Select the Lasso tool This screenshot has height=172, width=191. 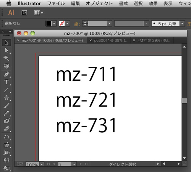[6, 66]
